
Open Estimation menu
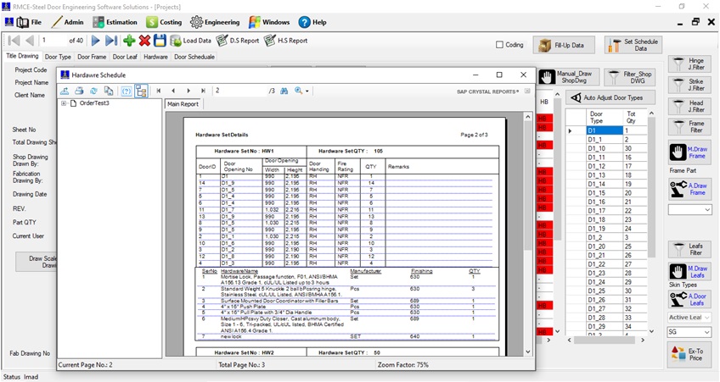tap(115, 22)
